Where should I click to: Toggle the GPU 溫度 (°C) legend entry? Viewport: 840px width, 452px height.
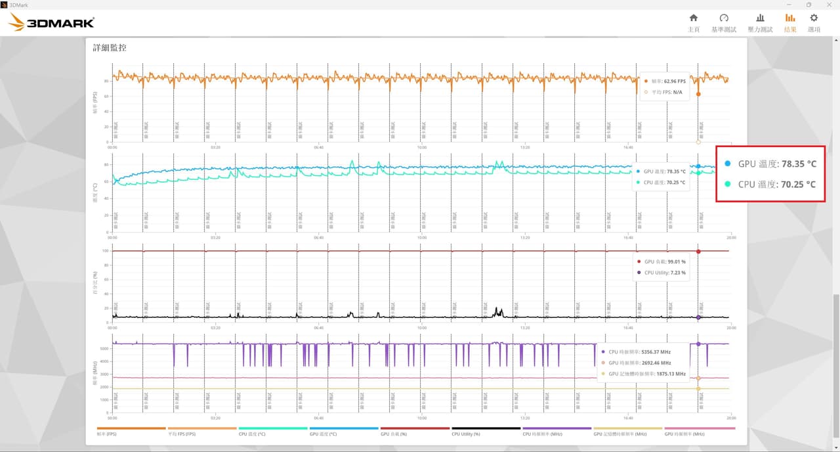[x=344, y=431]
